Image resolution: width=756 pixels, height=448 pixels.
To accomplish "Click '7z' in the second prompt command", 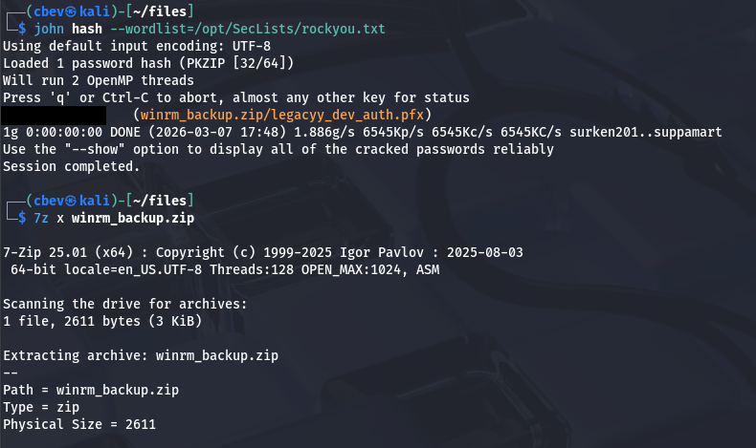I will pyautogui.click(x=40, y=217).
